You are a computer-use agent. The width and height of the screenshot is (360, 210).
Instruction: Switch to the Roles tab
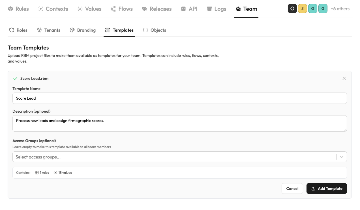[18, 30]
